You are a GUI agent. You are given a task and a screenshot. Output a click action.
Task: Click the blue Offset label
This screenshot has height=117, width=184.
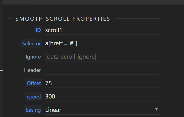coord(34,83)
